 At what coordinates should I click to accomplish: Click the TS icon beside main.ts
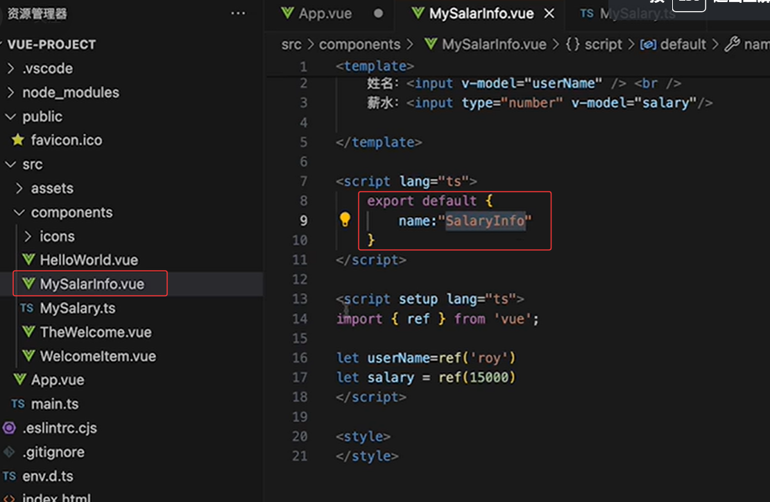point(18,403)
